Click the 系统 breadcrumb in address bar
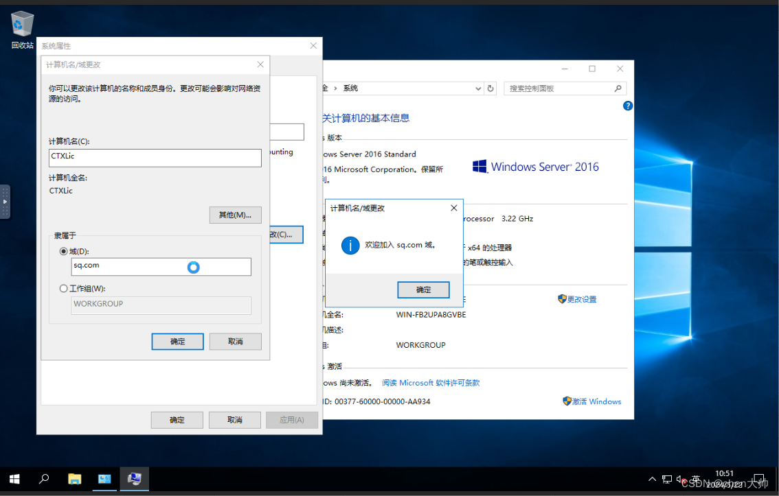This screenshot has width=779, height=496. coord(350,88)
